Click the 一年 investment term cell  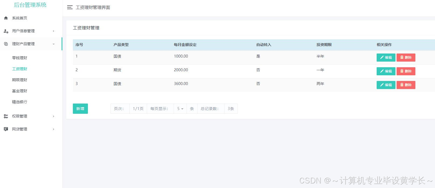point(320,70)
